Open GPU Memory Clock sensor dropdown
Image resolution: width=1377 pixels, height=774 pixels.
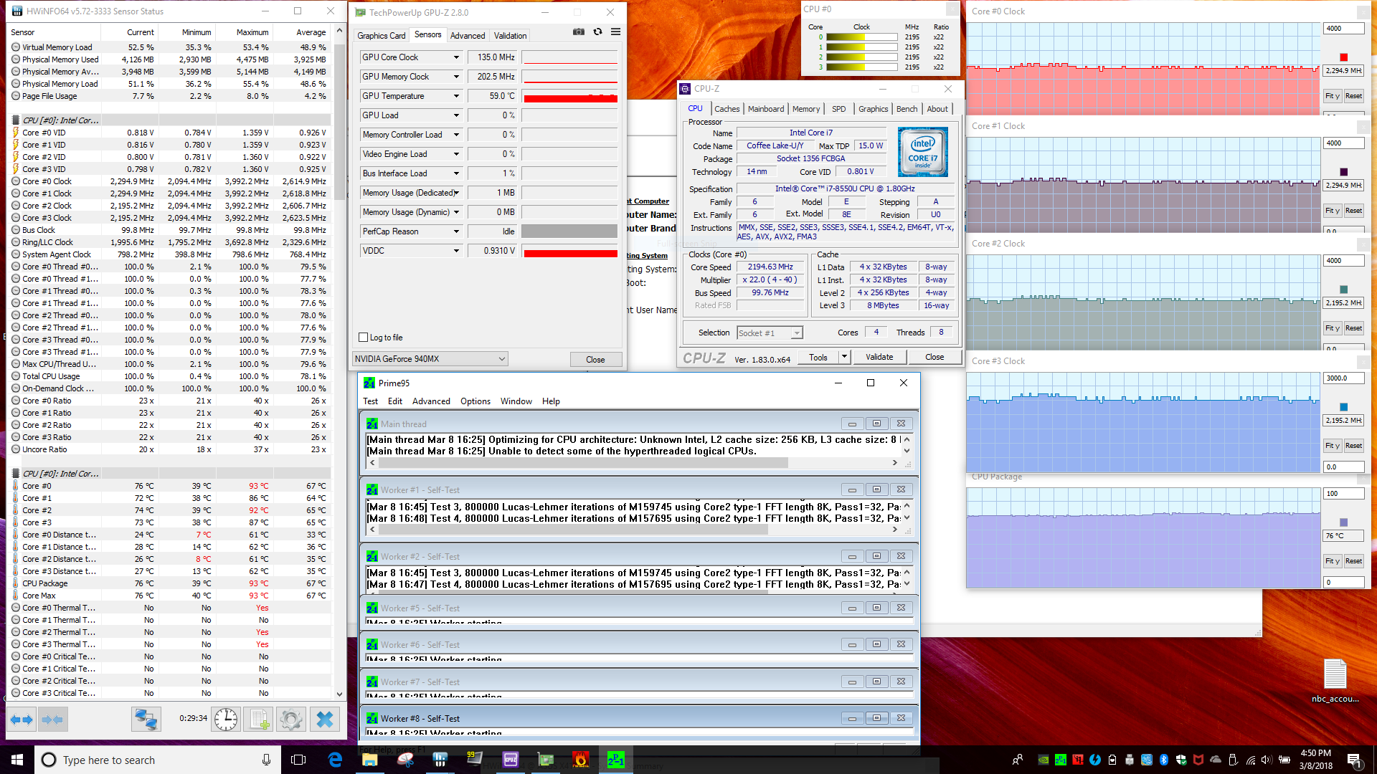(456, 77)
